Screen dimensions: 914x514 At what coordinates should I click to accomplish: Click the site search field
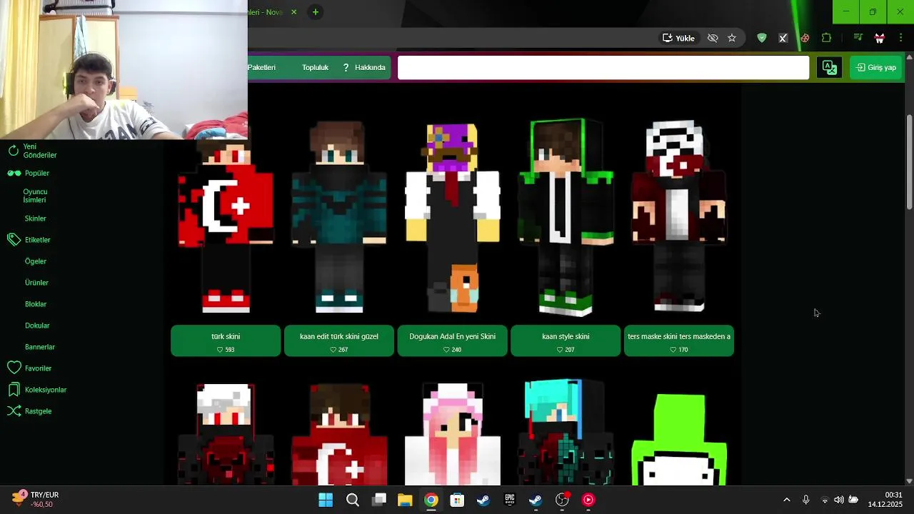tap(603, 67)
